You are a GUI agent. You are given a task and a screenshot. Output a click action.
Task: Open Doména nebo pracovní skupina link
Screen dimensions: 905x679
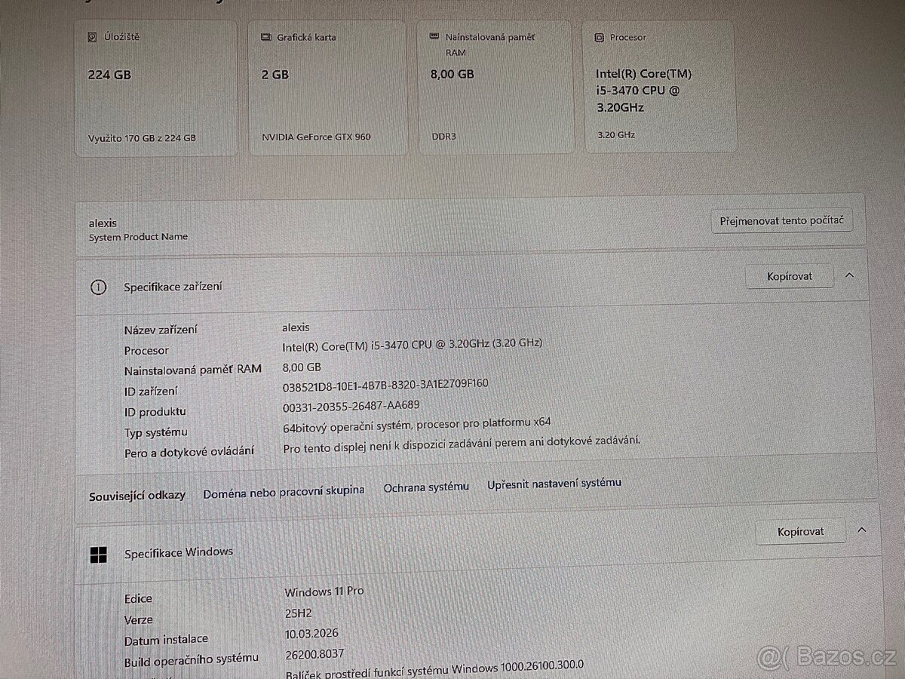click(284, 491)
